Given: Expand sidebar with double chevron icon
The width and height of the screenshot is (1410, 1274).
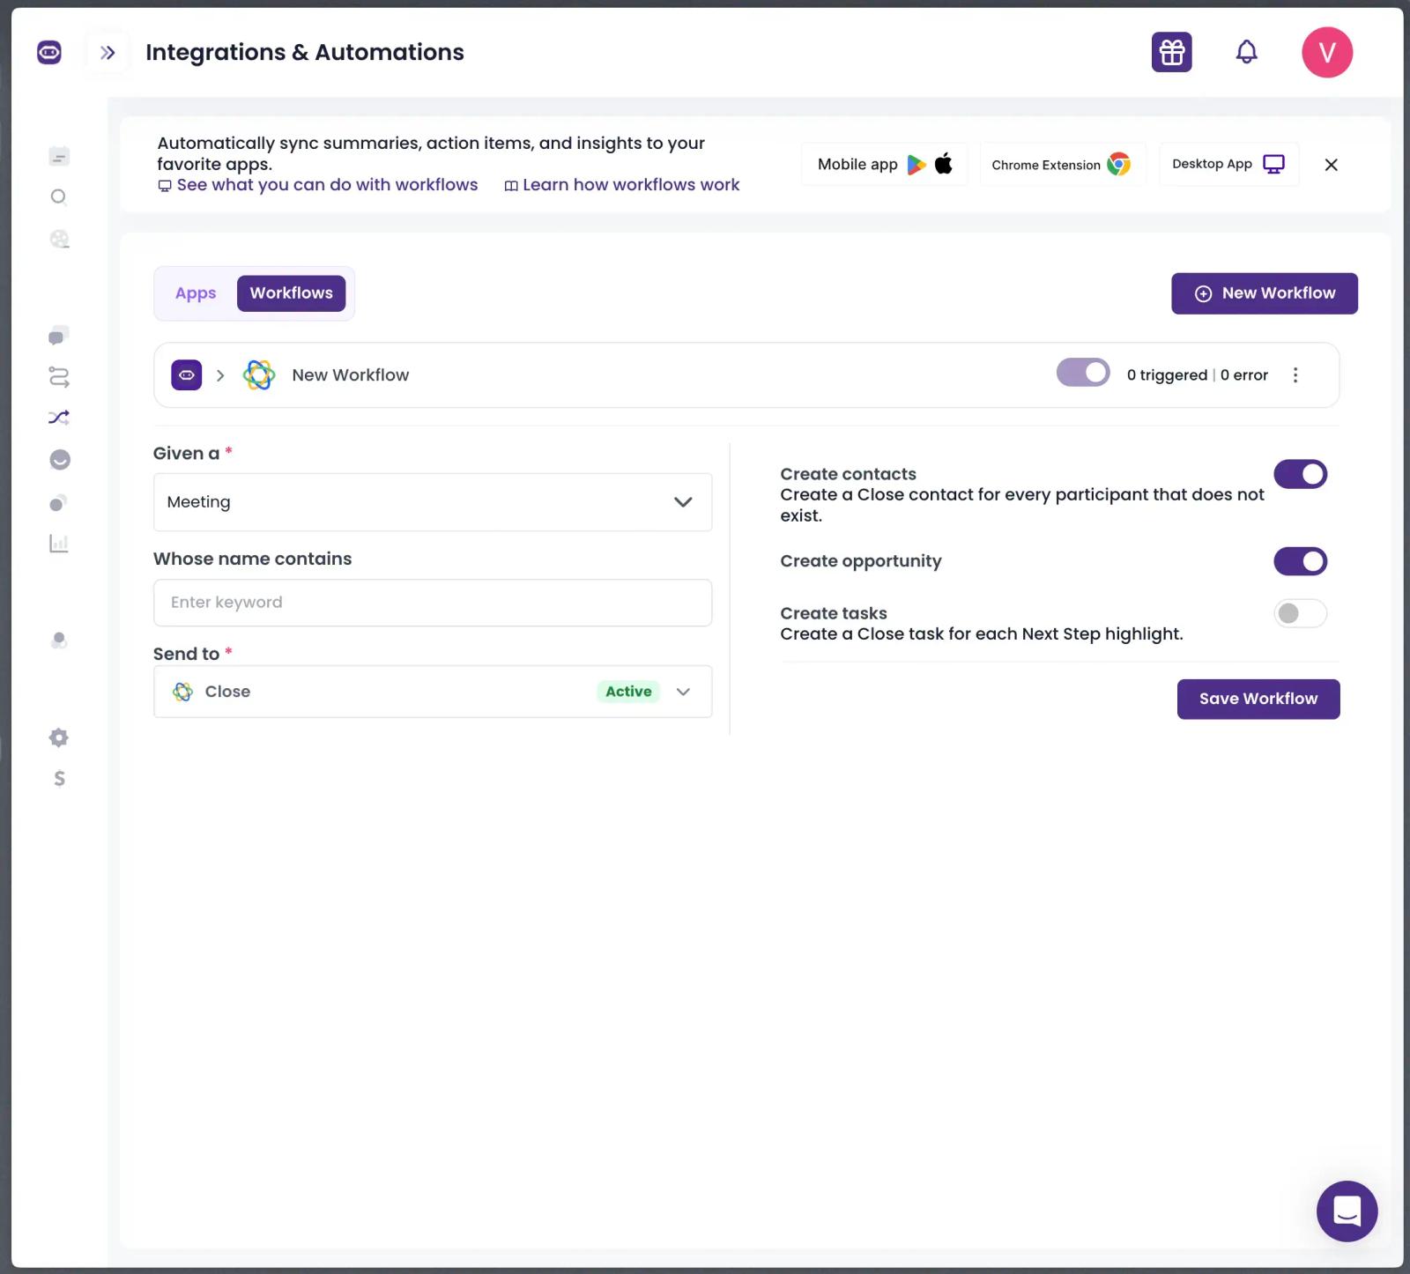Looking at the screenshot, I should [x=108, y=53].
